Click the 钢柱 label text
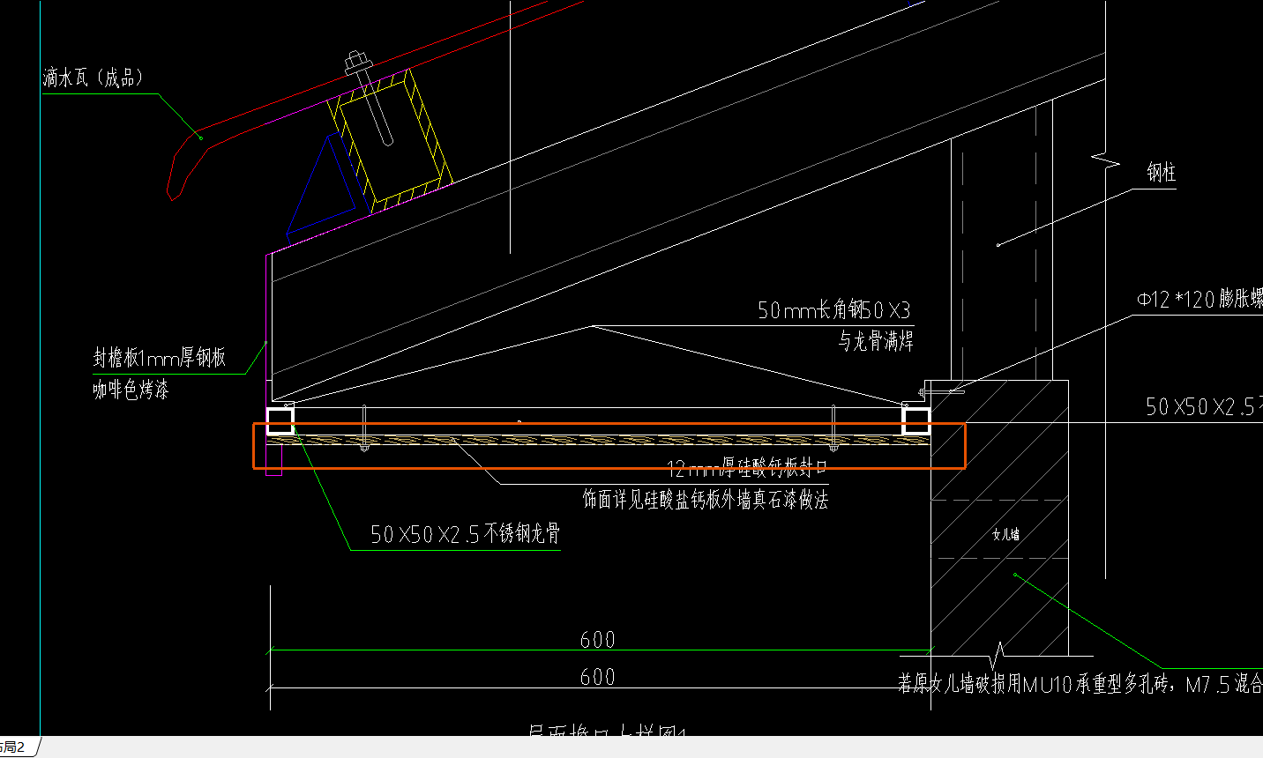 1161,172
